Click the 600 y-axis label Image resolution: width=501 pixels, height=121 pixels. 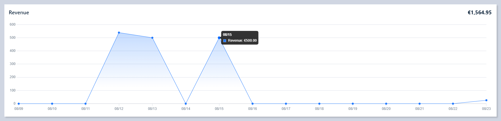click(13, 24)
